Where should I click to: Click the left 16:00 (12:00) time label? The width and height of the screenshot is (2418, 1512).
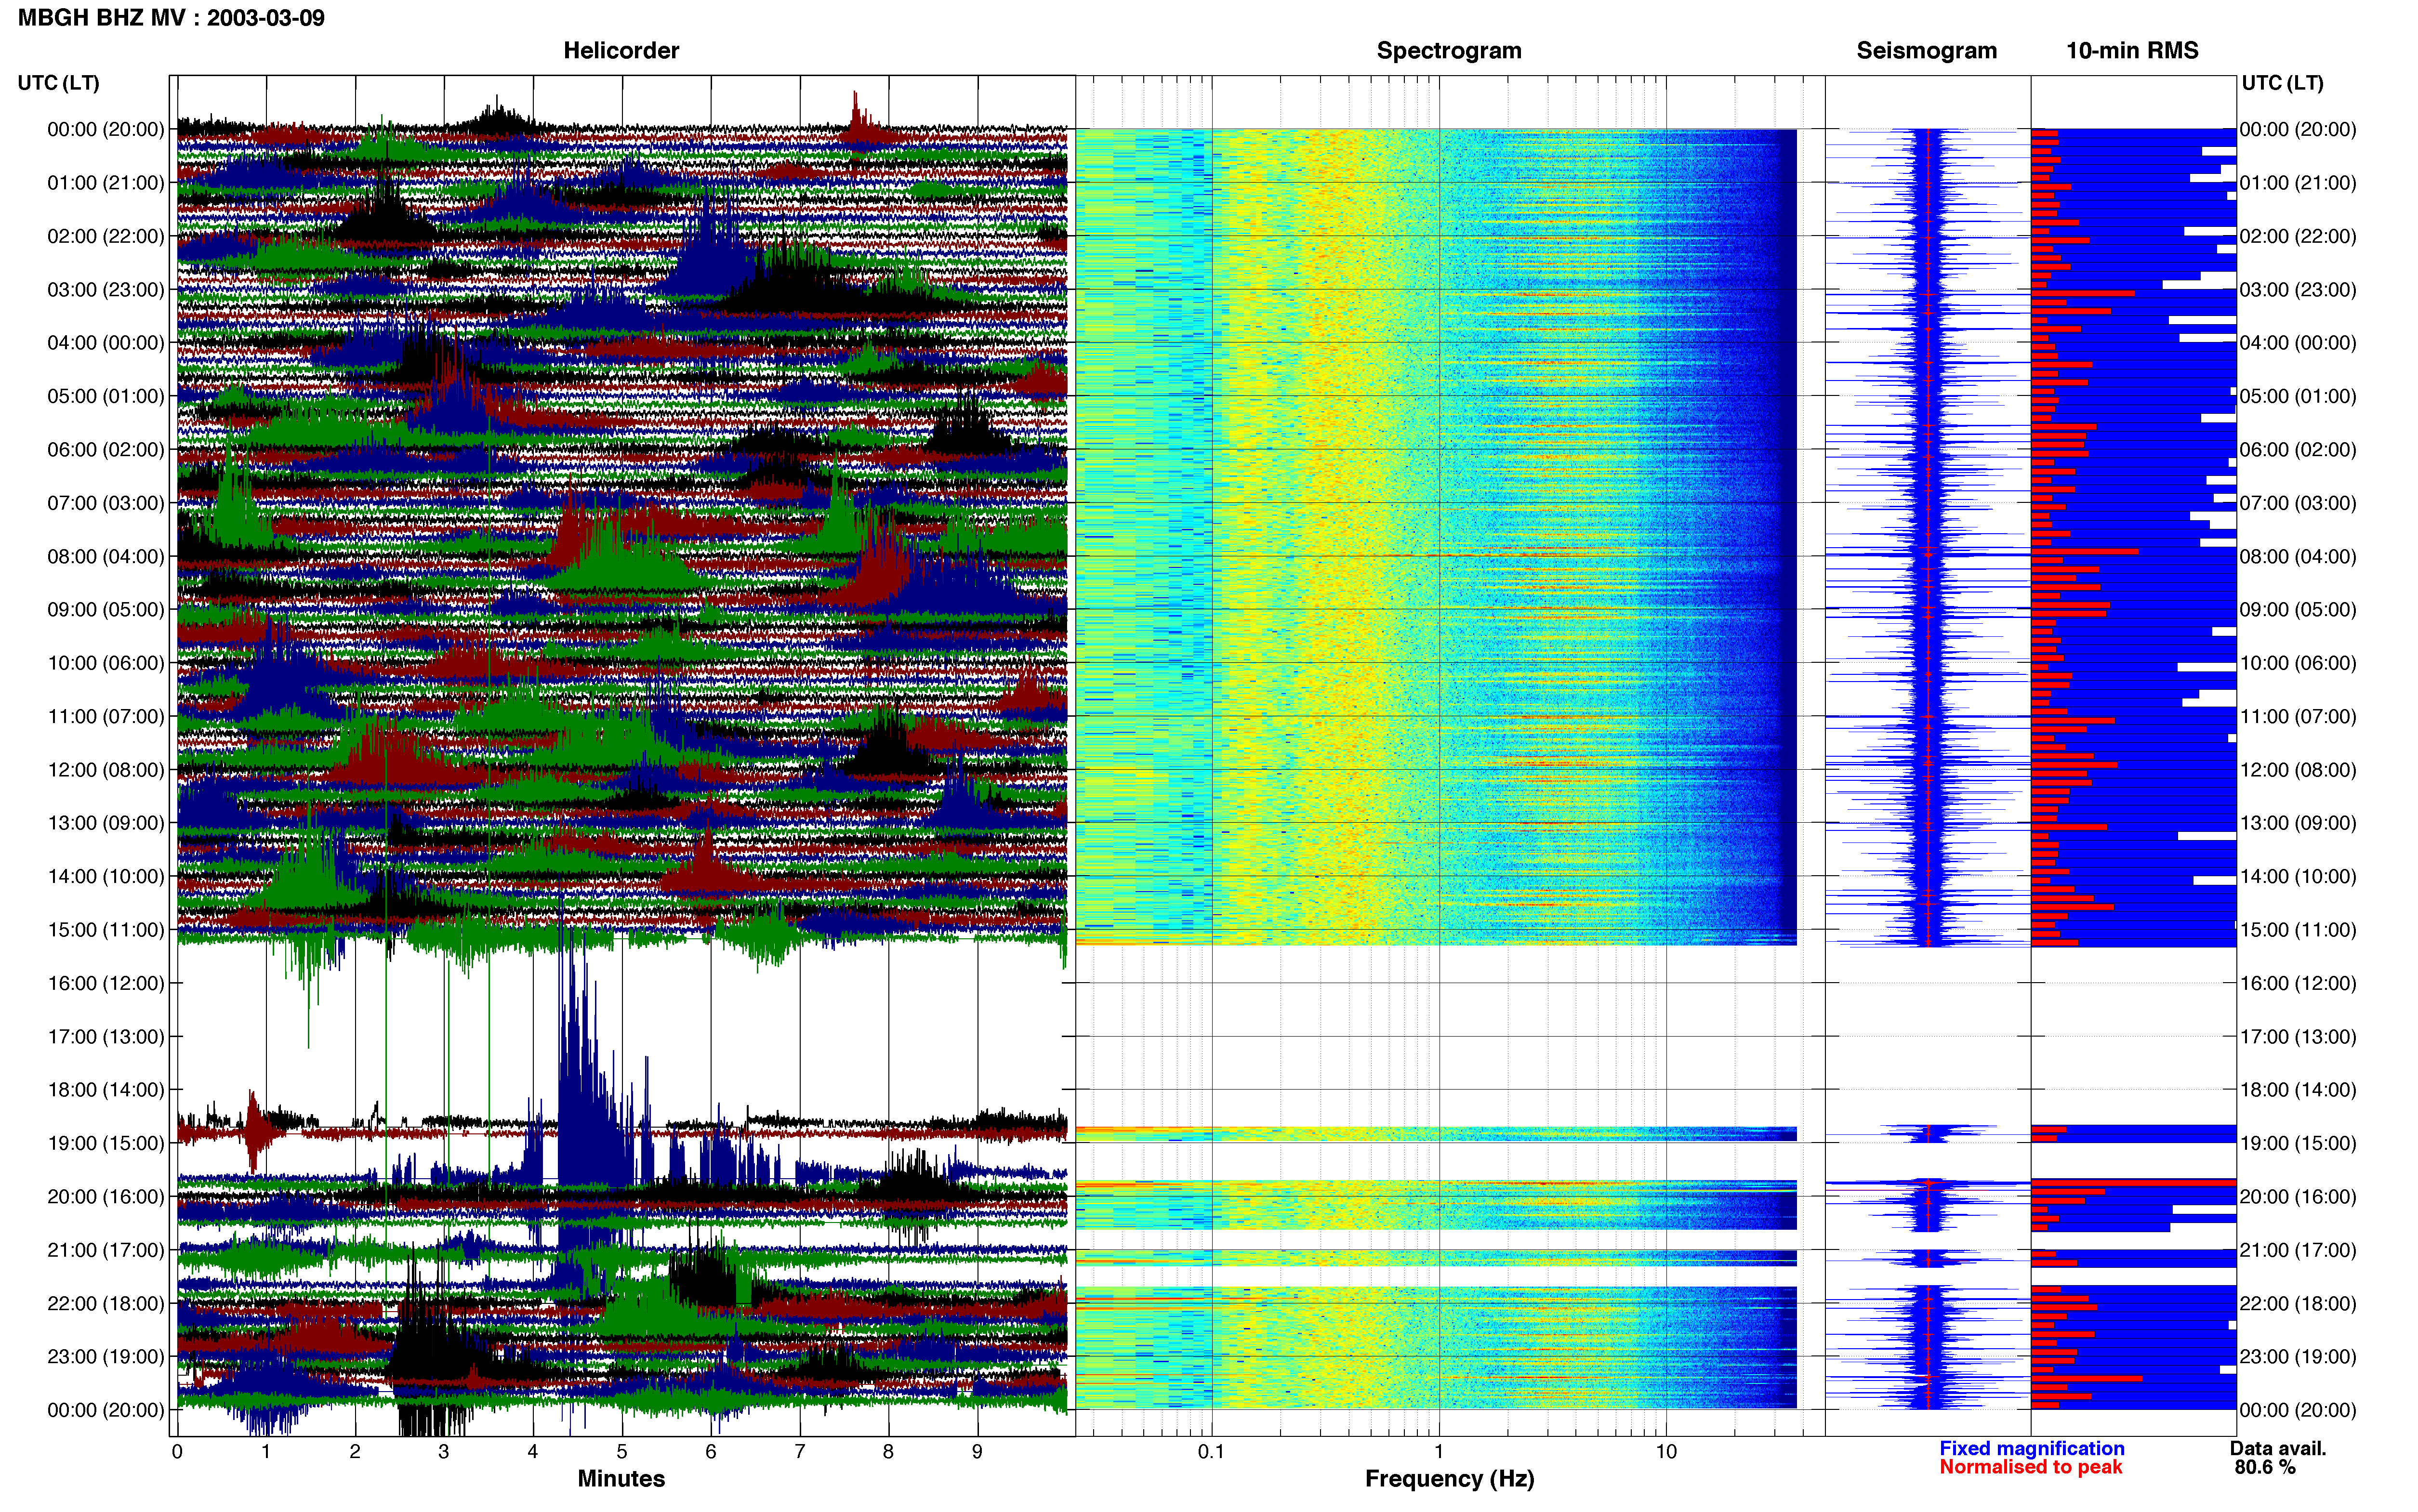coord(106,984)
